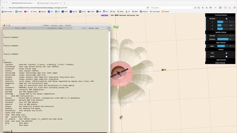Reload the current page
The image size is (237, 133).
coord(148,8)
